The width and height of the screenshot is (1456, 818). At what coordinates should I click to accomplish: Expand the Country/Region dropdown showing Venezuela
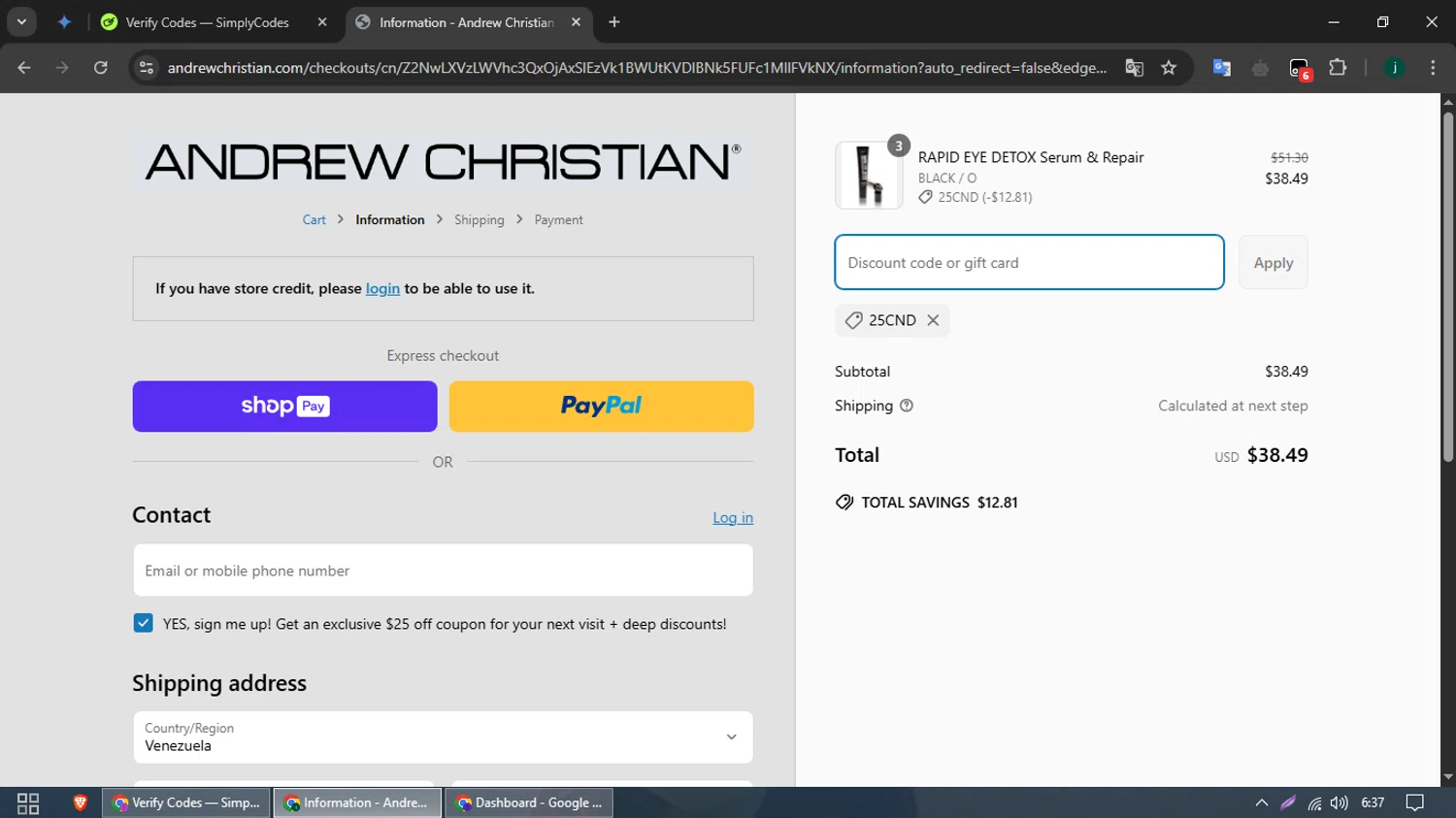(x=443, y=737)
